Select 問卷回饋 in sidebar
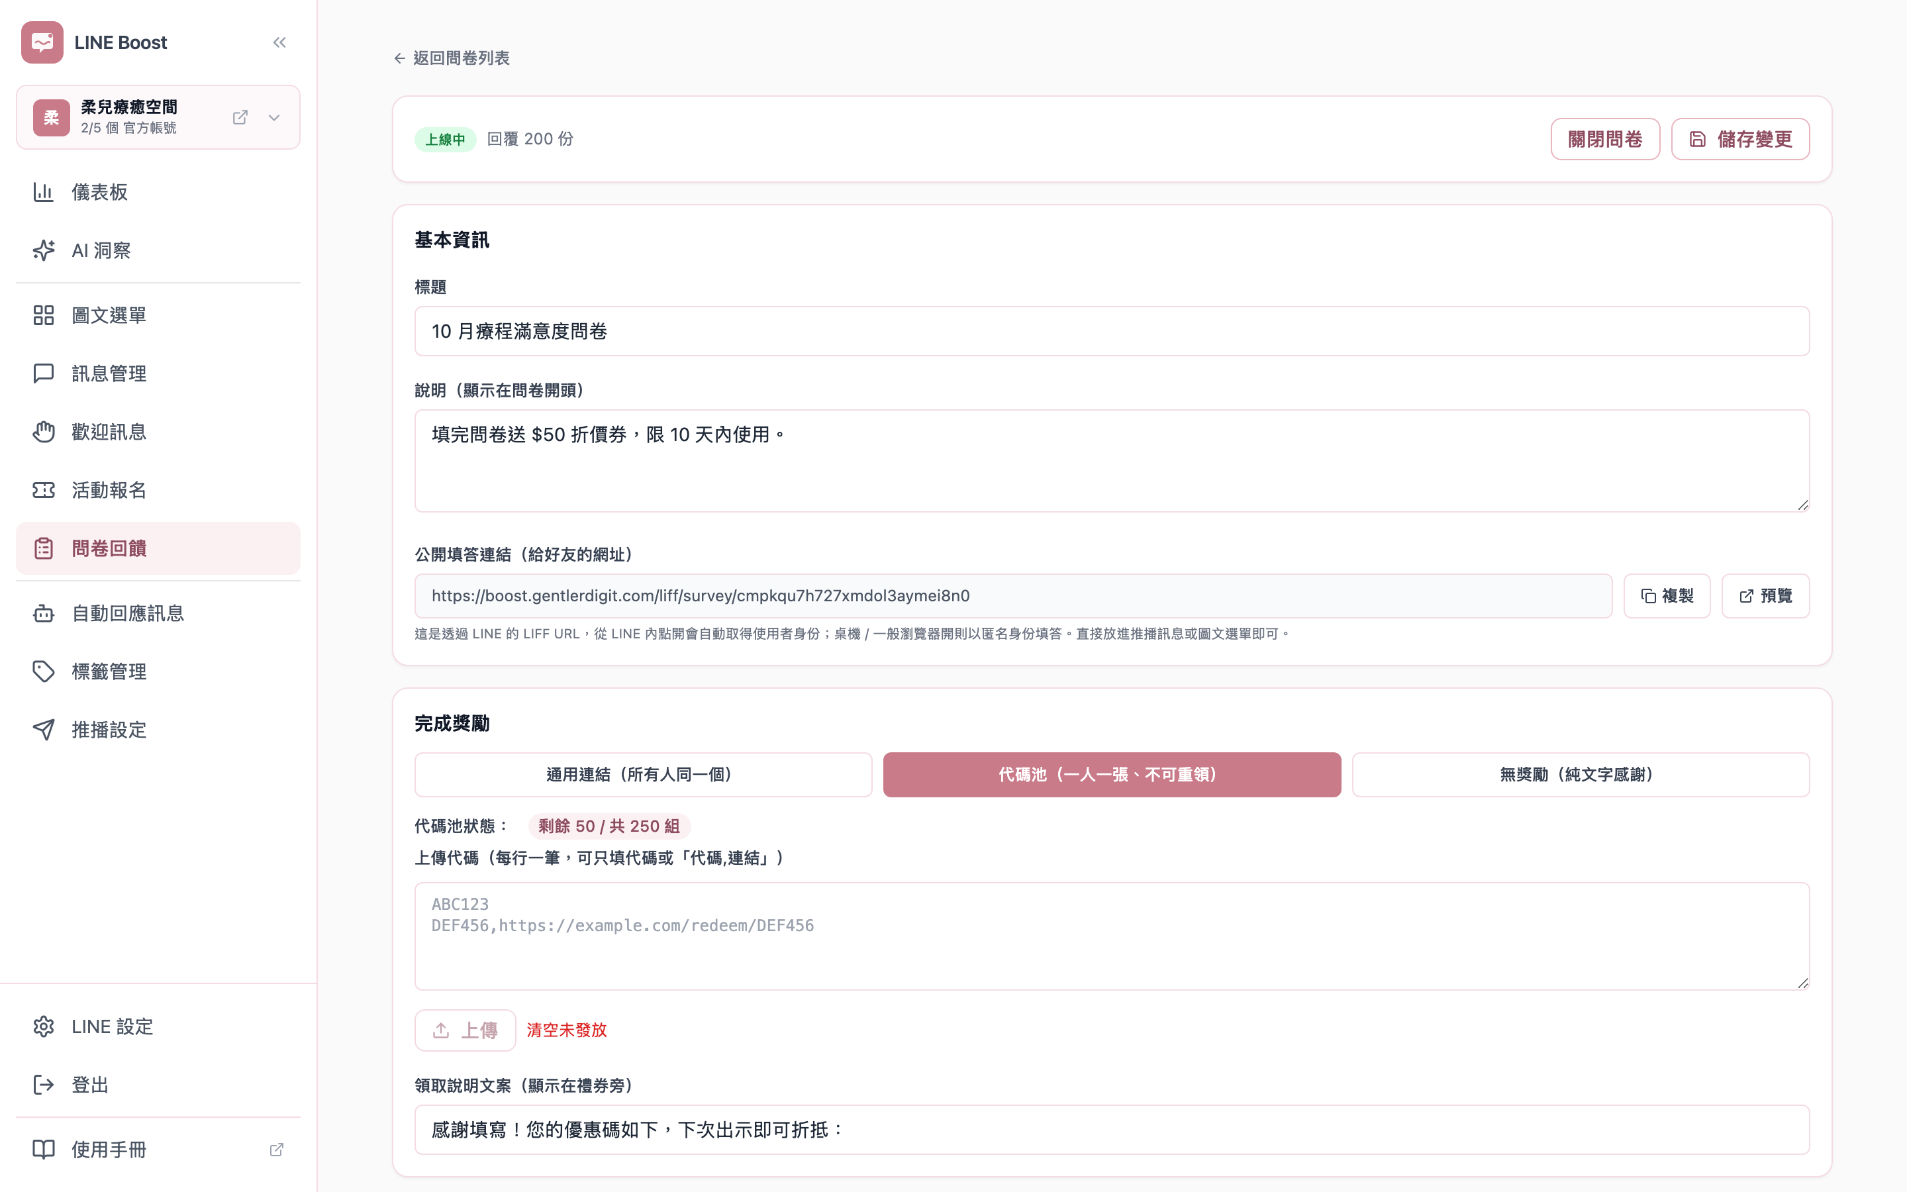The image size is (1907, 1192). pos(158,549)
